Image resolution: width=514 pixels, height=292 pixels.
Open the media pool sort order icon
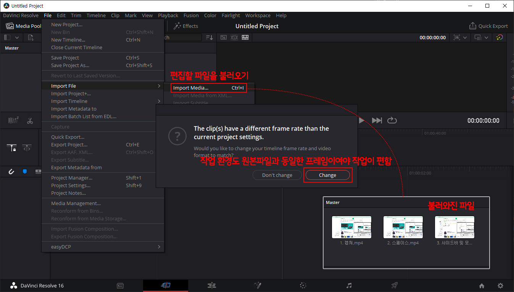[x=209, y=37]
